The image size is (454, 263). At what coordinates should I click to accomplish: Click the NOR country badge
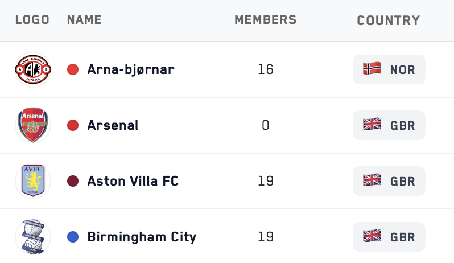[x=389, y=69]
